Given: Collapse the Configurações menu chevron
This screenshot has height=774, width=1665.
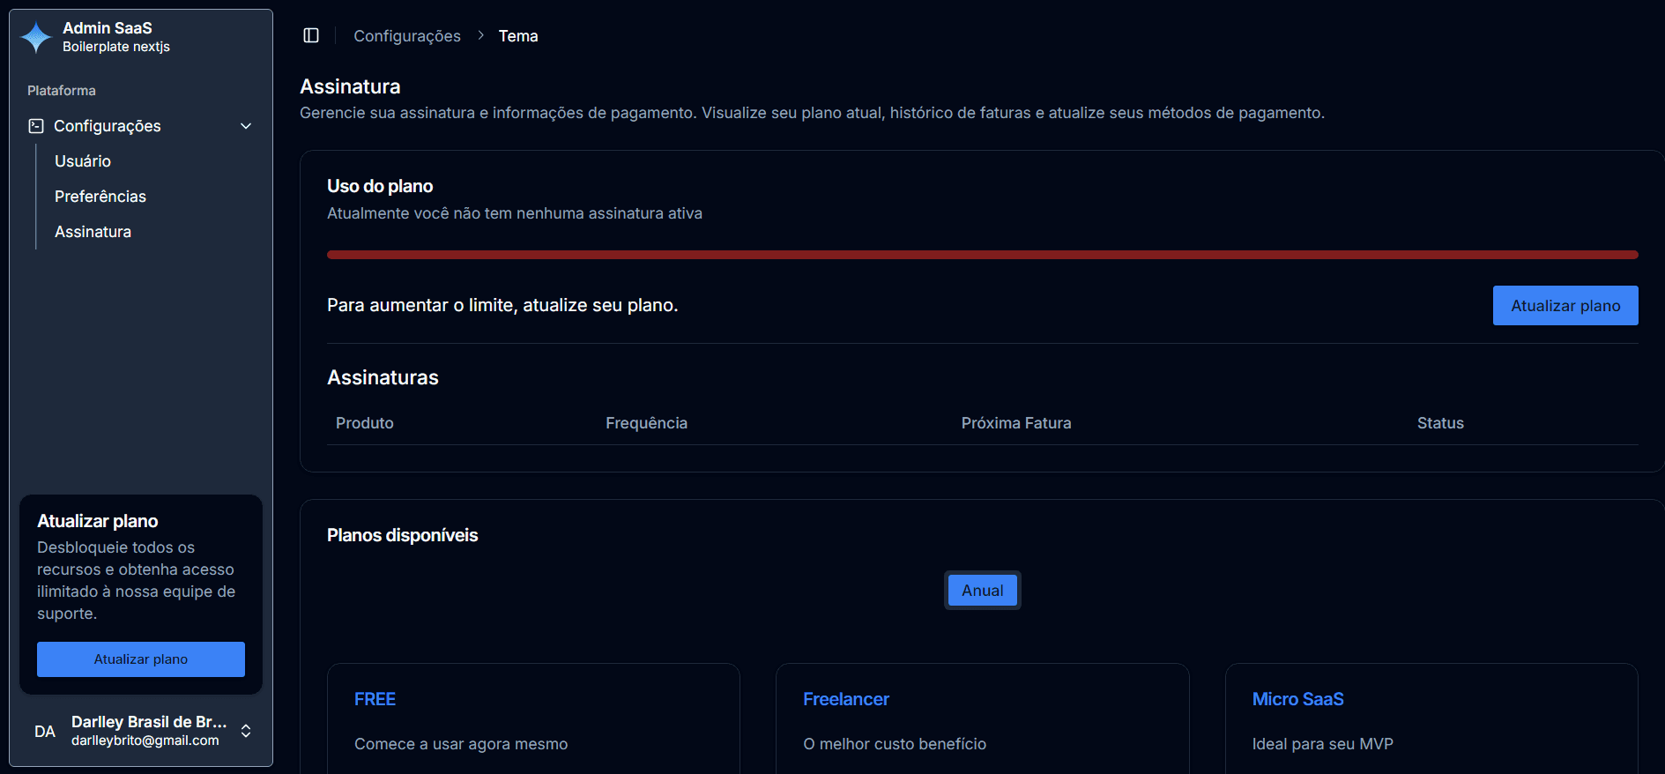Looking at the screenshot, I should [x=246, y=126].
